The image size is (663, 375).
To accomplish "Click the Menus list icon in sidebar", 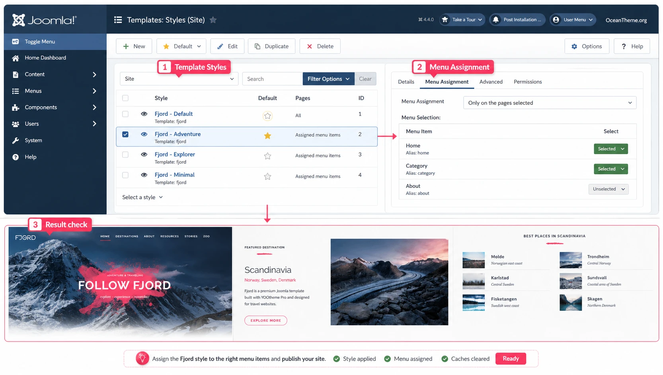I will point(16,91).
